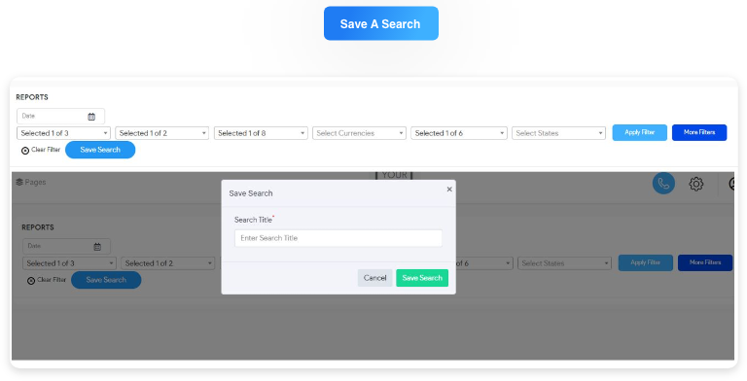Click the top Clear Filter icon
The height and width of the screenshot is (381, 747).
click(x=25, y=151)
